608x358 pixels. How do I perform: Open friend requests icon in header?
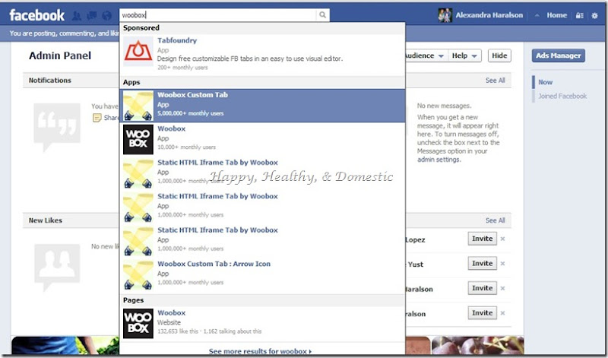pos(77,15)
